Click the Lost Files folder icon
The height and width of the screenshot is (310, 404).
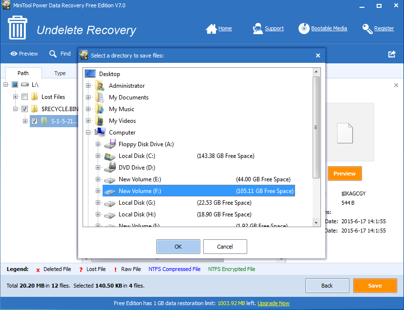tap(34, 97)
